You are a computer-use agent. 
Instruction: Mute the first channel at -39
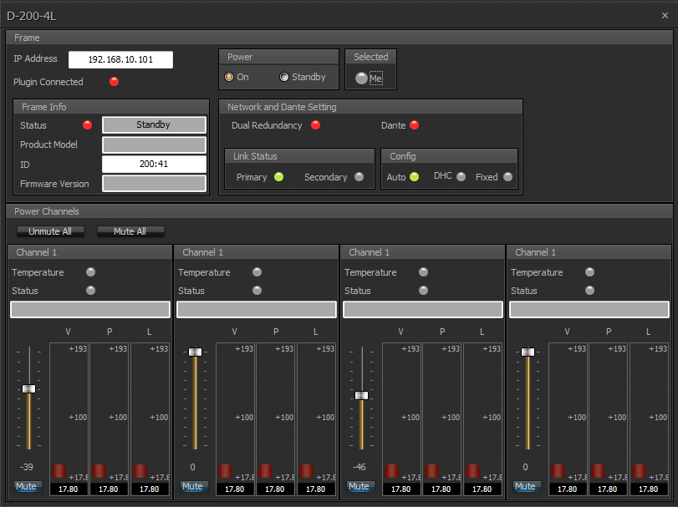tap(28, 486)
